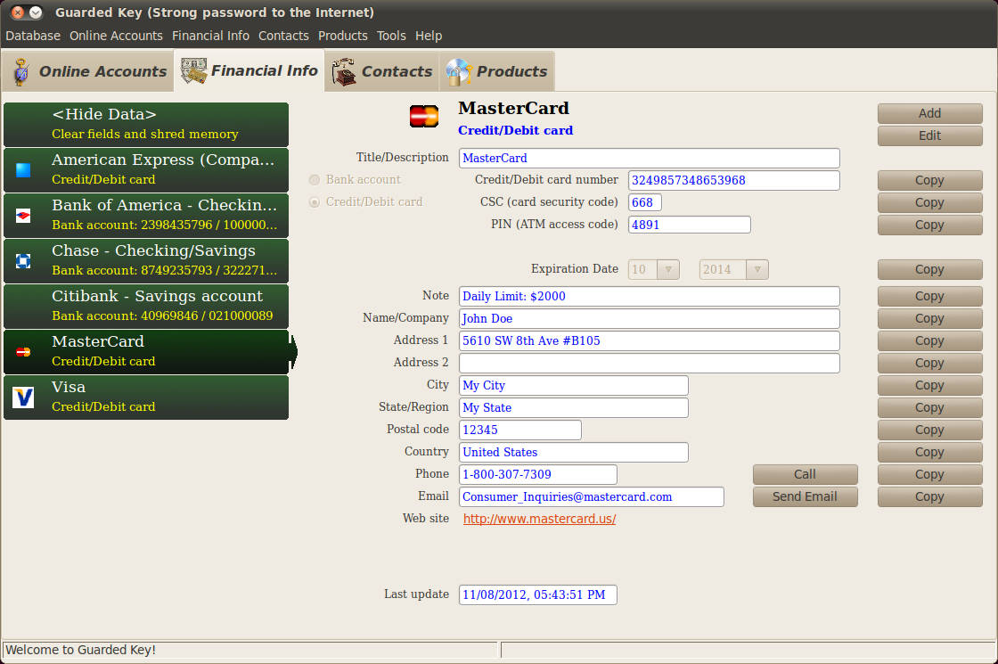Select Citibank Savings account entry

click(x=146, y=307)
